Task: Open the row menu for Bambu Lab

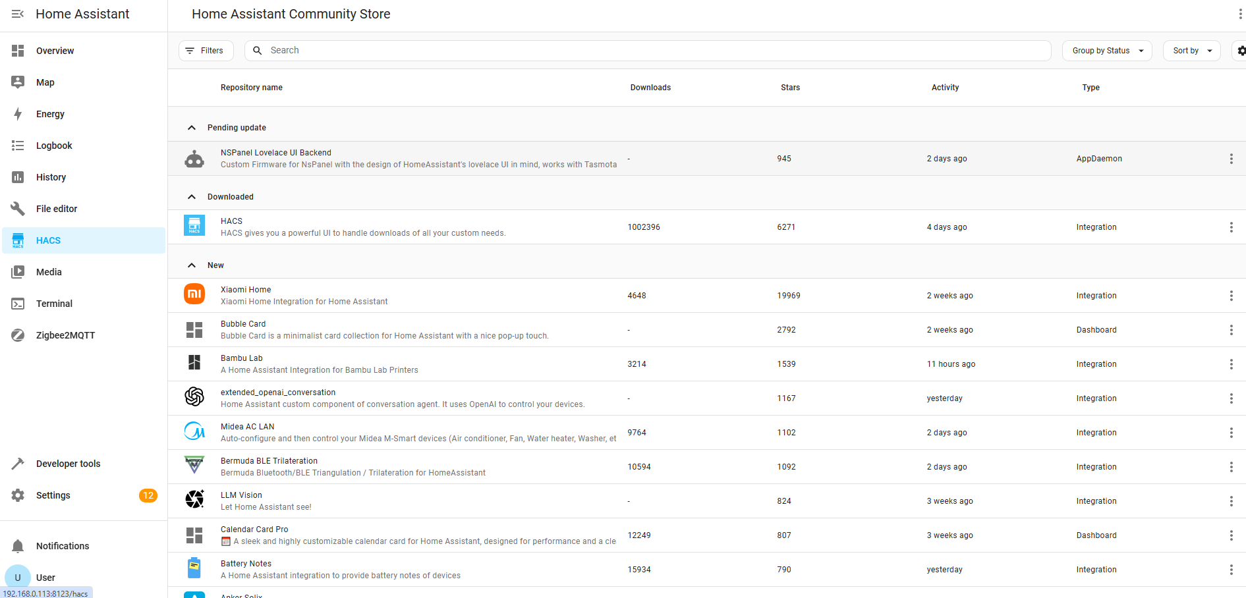Action: (1231, 364)
